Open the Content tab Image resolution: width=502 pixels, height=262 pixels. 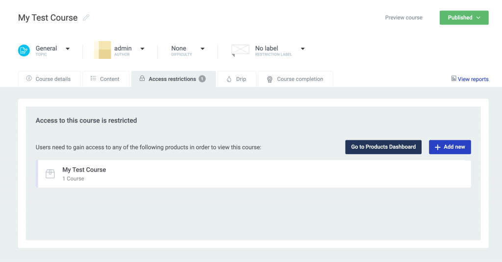[105, 79]
